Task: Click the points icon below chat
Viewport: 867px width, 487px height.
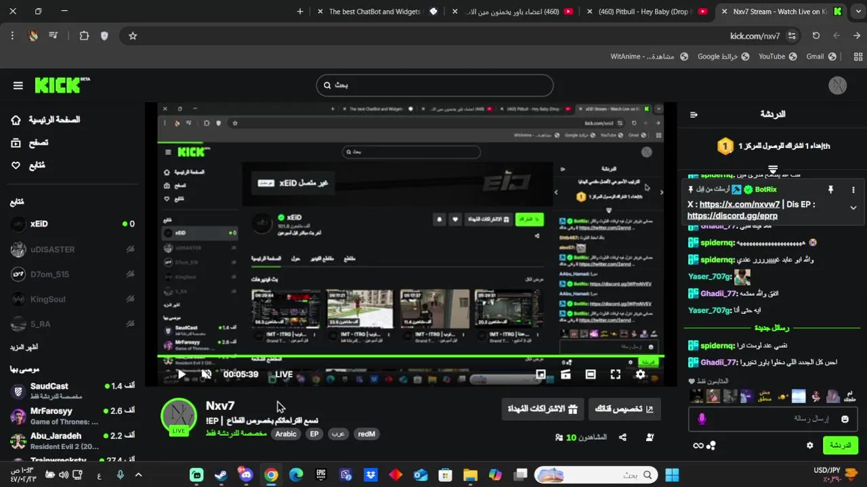Action: coord(711,445)
